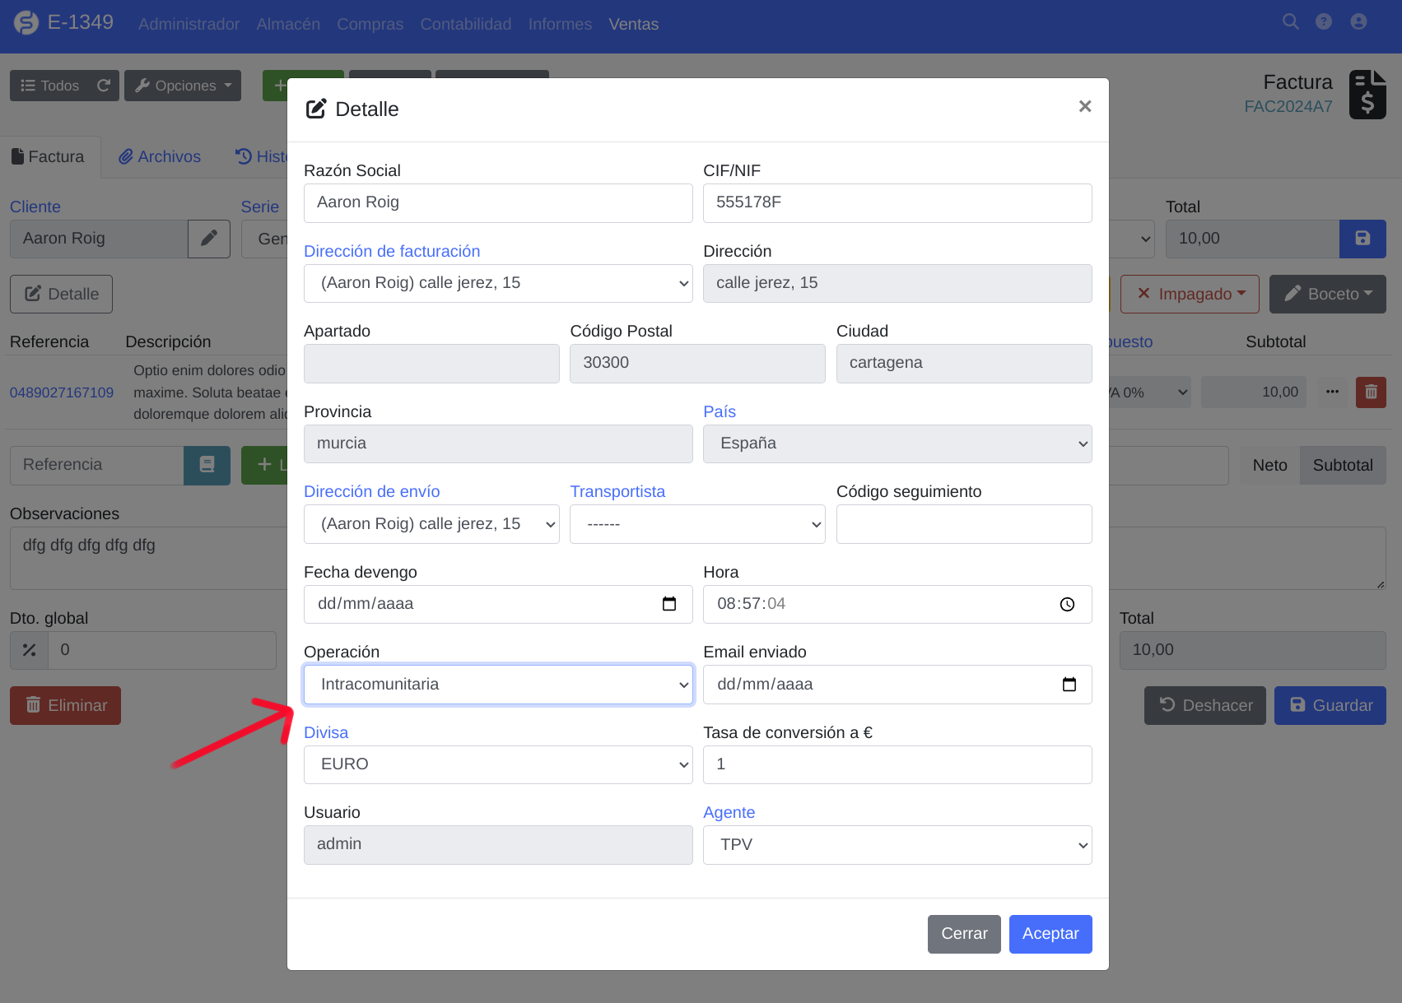Click the FAC2024A7 invoice code text
The image size is (1402, 1003).
pos(1288,106)
